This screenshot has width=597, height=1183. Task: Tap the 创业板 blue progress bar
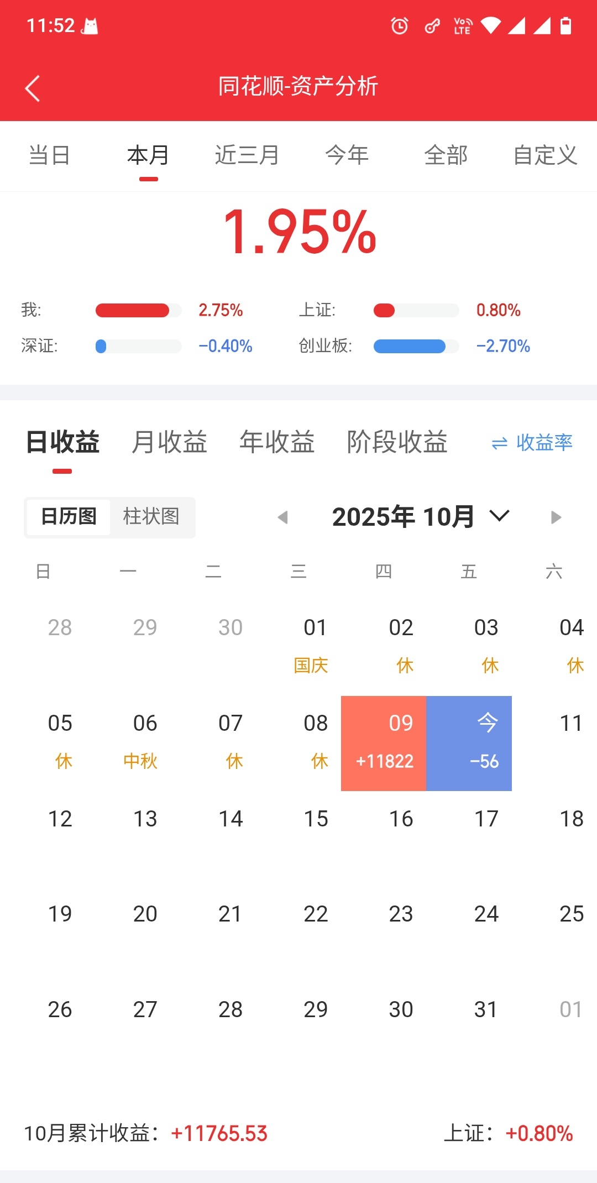(x=410, y=347)
